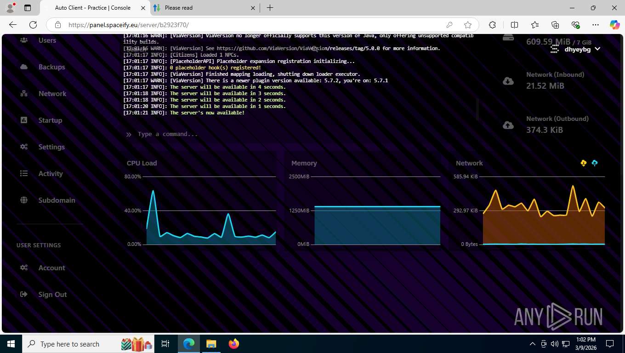Screen dimensions: 625x353
Task: Click the yellow inbound legend icon on Network chart
Action: [584, 163]
